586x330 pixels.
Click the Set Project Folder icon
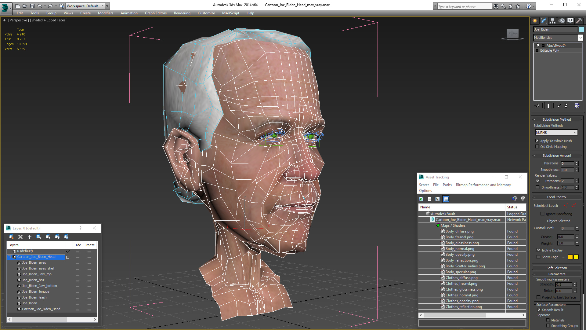62,6
